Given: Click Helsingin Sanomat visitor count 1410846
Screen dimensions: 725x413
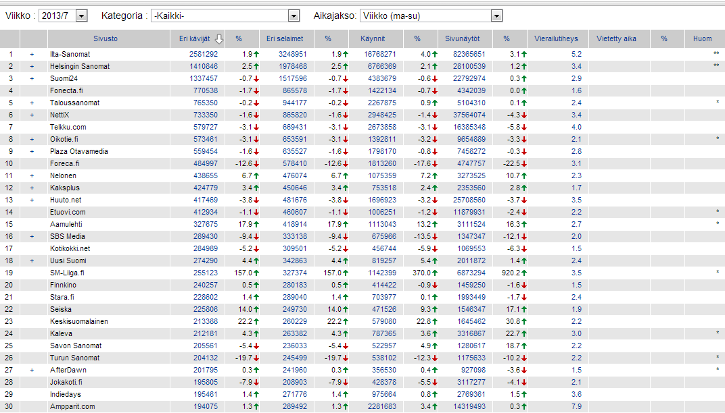Looking at the screenshot, I should click(204, 66).
